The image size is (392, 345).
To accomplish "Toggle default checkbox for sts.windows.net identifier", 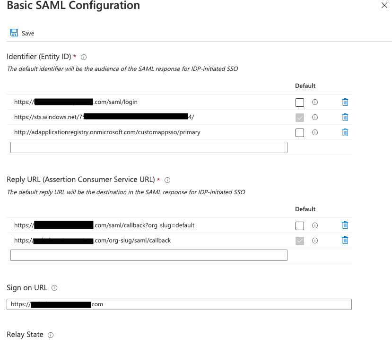I will pos(299,118).
